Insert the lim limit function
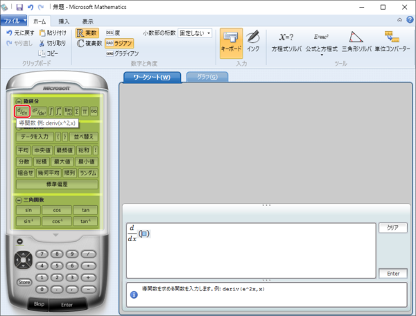This screenshot has width=416, height=316. coord(68,112)
